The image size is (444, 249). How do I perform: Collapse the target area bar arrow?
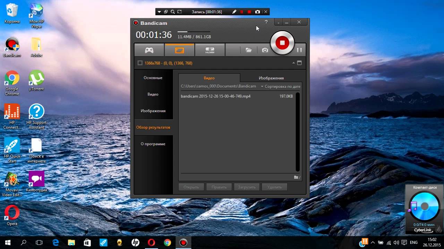293,63
